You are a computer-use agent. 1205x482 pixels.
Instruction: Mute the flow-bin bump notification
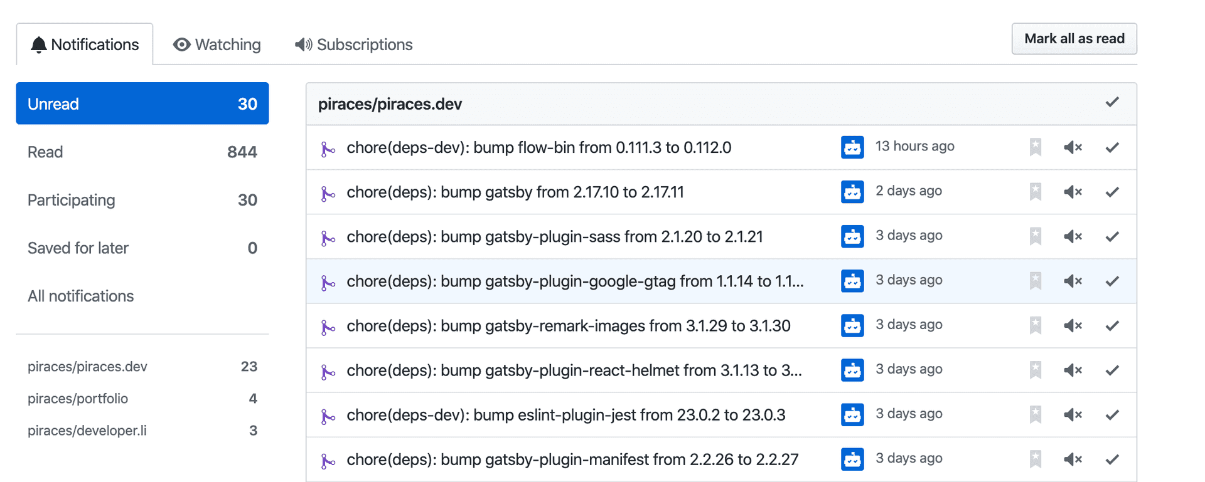click(1073, 147)
